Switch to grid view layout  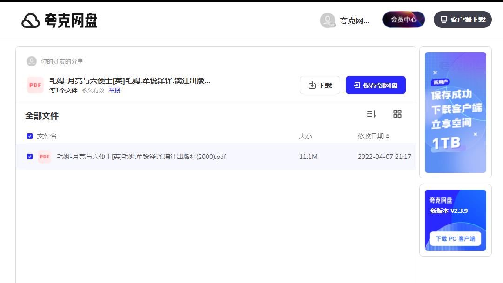pos(397,114)
